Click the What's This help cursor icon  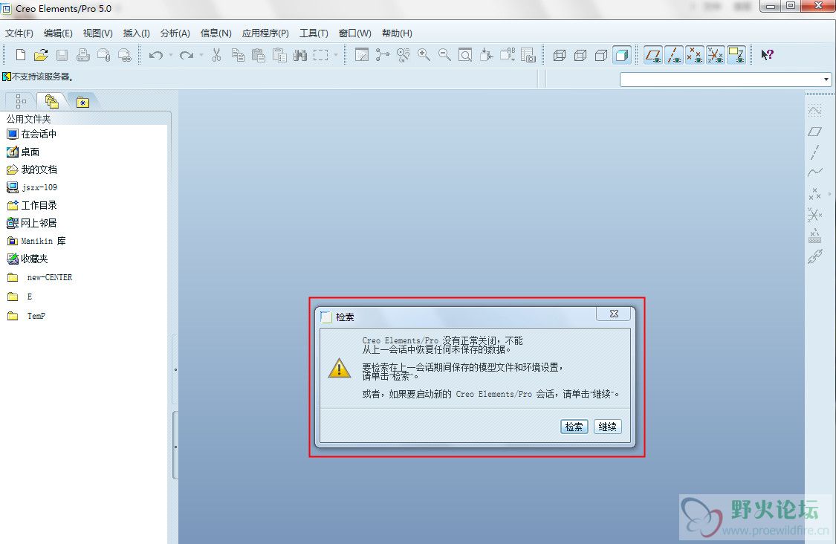767,55
